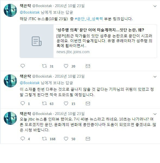Like the tweet with 50 likes
160x163 pixels.
tap(66, 139)
